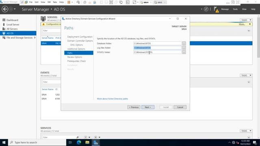
Task: Pause the VM with the pause icon
Action: click(x=69, y=2)
